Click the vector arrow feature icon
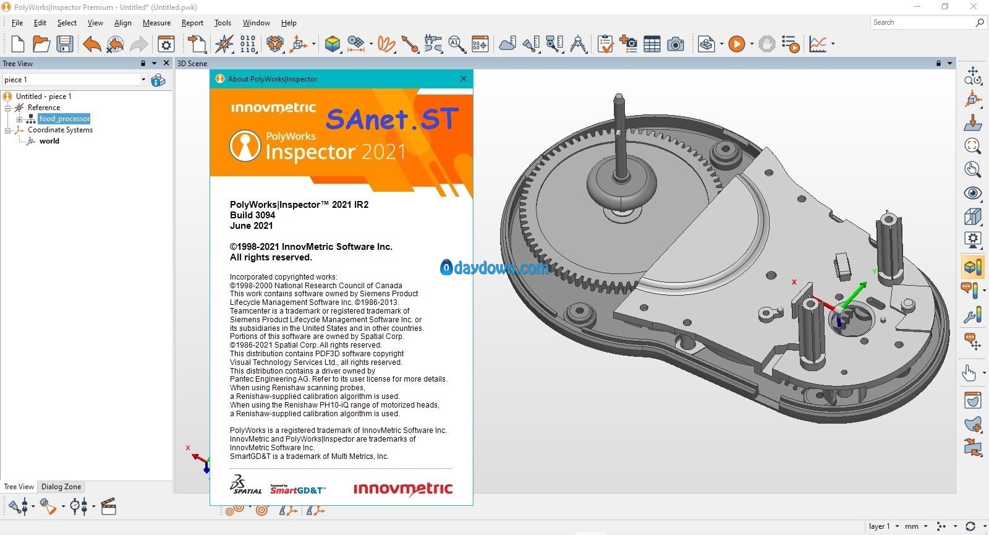This screenshot has width=989, height=535. coord(410,44)
